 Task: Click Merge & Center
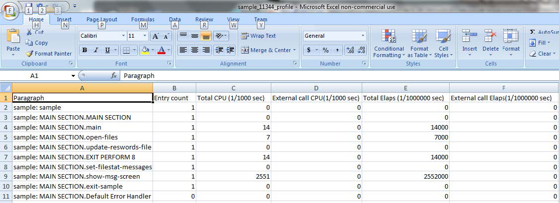point(268,50)
